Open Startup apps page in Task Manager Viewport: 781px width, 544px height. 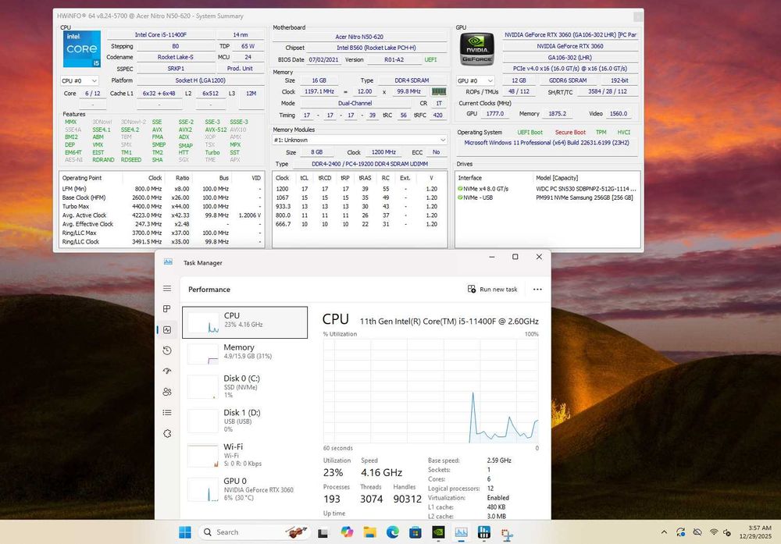pos(167,371)
